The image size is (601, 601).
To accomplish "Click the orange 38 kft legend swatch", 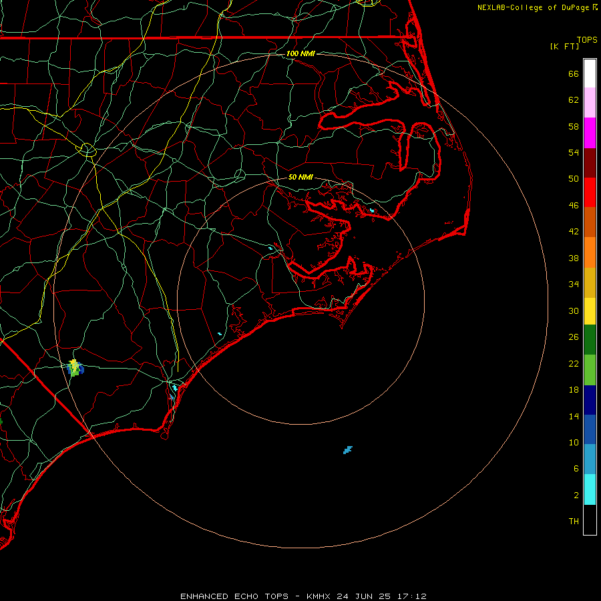I will click(590, 252).
